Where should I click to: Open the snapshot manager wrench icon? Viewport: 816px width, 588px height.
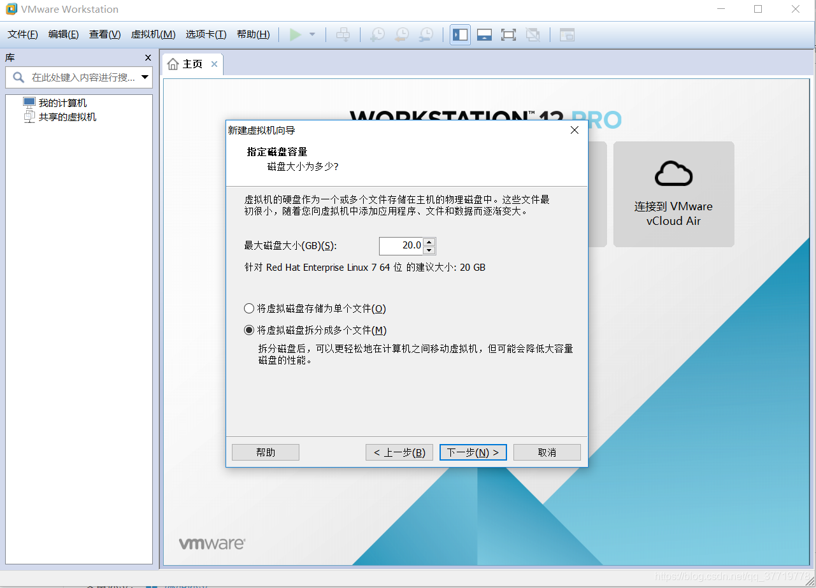click(x=426, y=34)
